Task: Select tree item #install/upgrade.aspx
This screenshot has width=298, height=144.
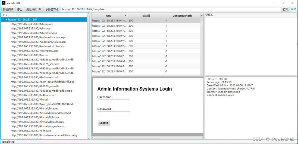Action: pos(38,126)
